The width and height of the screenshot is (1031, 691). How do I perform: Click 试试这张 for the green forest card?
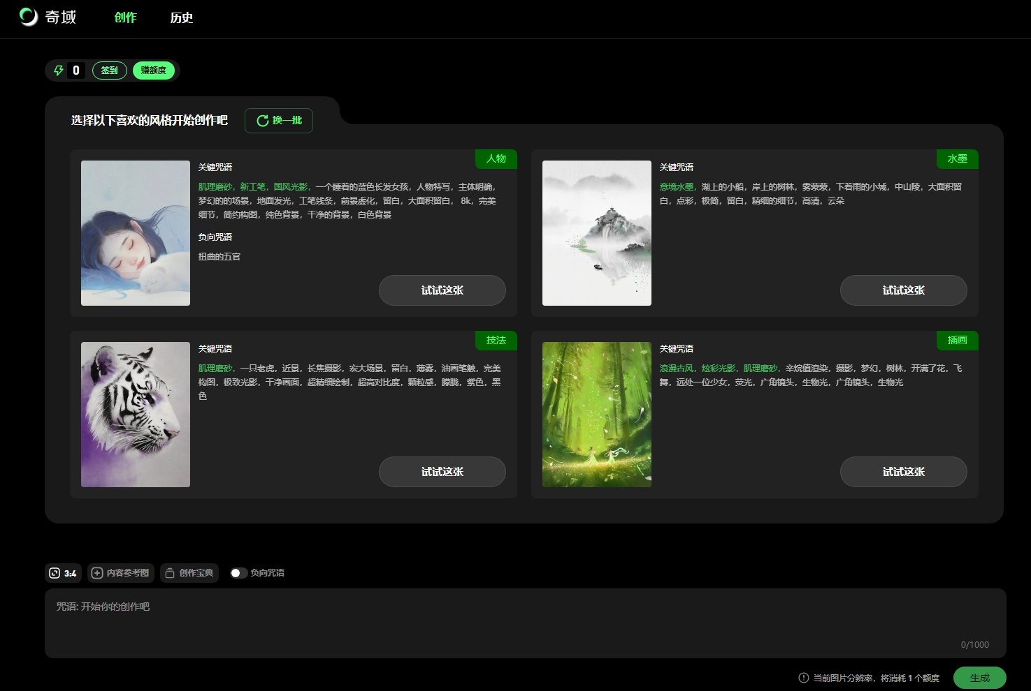coord(903,472)
